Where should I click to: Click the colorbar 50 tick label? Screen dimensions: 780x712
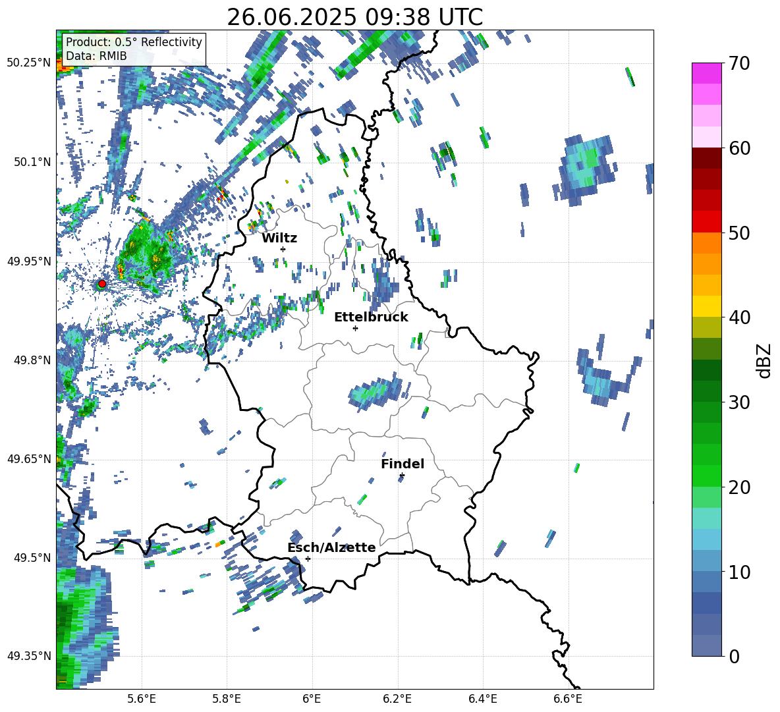click(x=739, y=233)
